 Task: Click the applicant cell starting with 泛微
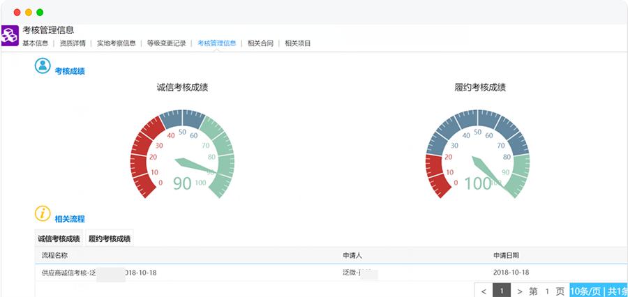pyautogui.click(x=360, y=273)
